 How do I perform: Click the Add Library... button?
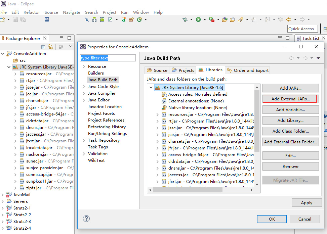pos(290,121)
